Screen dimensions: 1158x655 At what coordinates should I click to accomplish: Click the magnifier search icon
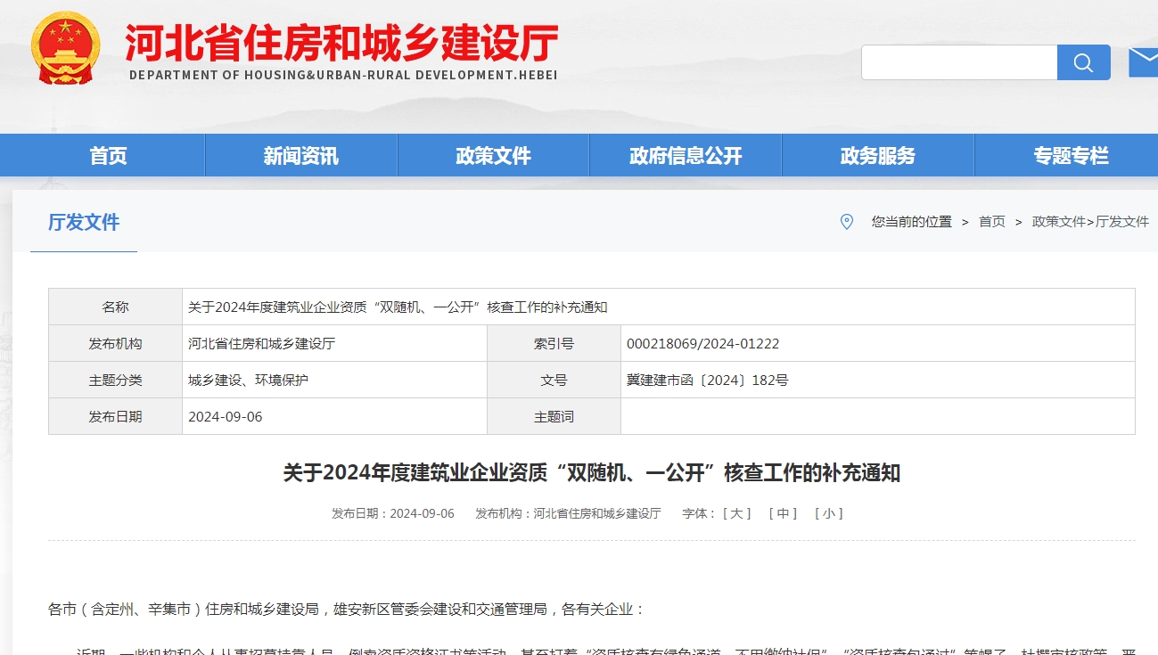pos(1082,62)
